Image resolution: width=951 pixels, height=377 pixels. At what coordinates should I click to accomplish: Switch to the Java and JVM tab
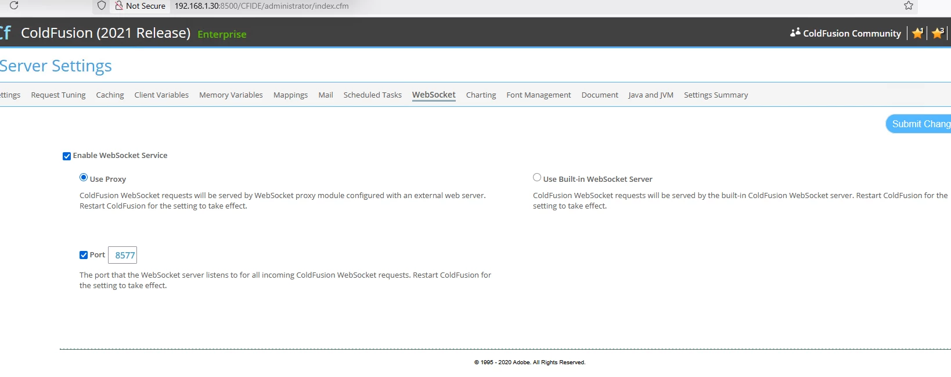coord(651,95)
